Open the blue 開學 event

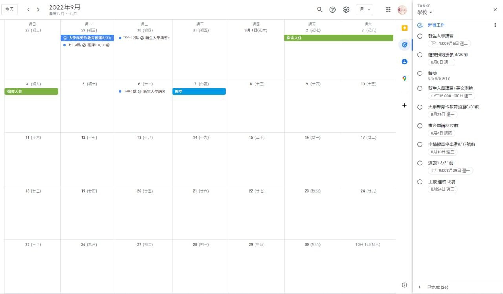click(199, 92)
